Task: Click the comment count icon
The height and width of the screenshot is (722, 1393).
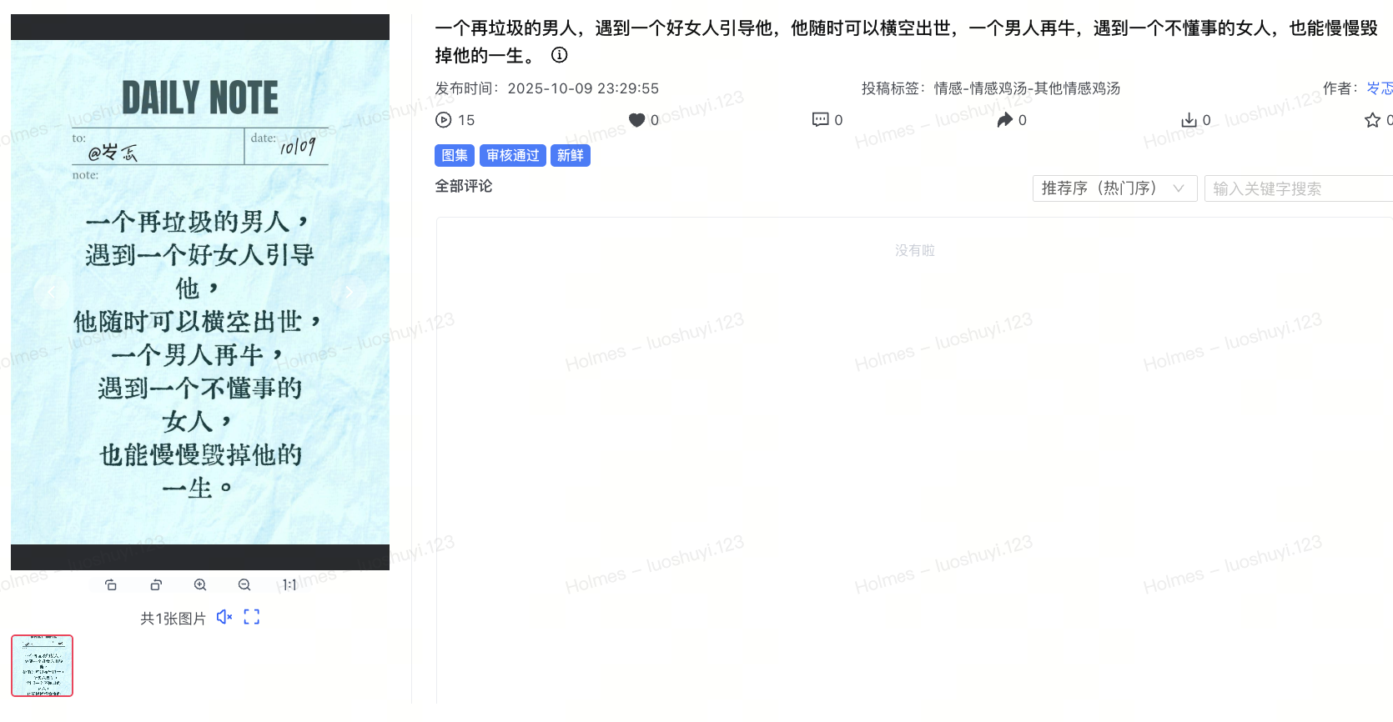Action: tap(821, 120)
